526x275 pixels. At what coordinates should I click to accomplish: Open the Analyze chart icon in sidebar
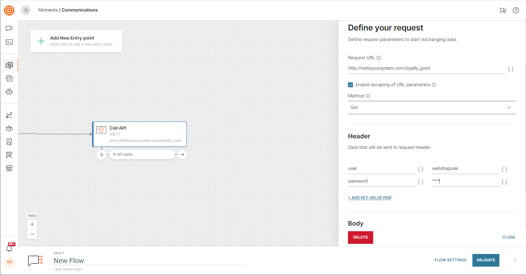click(9, 115)
